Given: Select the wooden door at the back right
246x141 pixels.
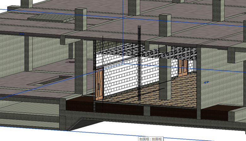Looking at the screenshot, I should pyautogui.click(x=183, y=67).
